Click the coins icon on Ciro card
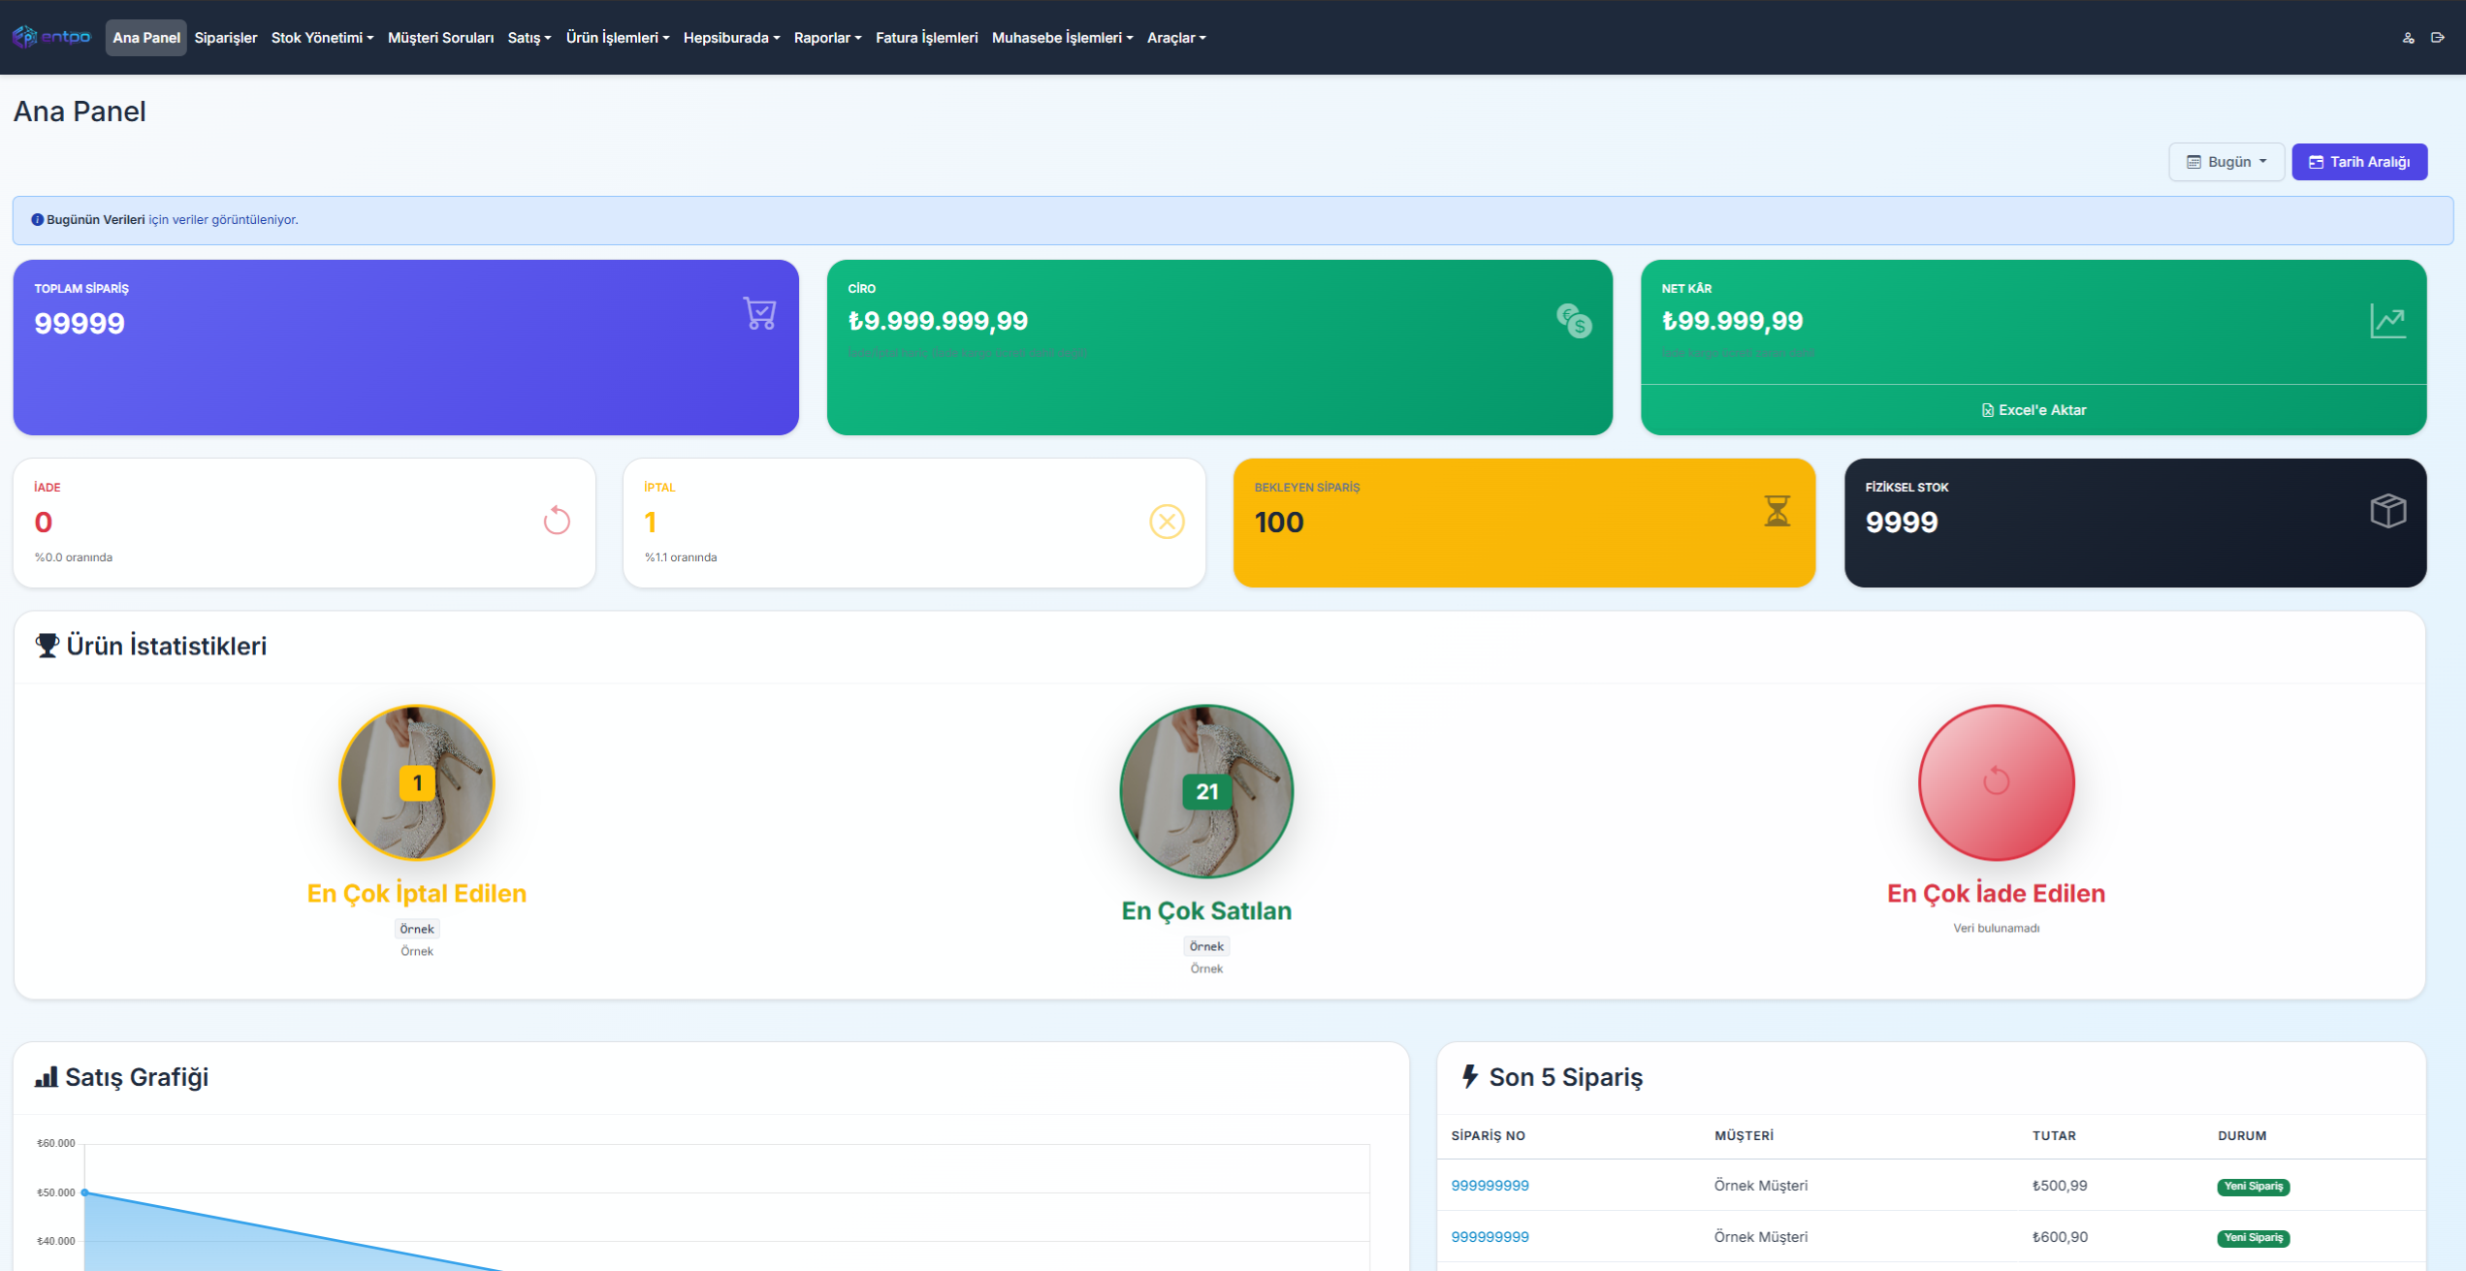Image resolution: width=2466 pixels, height=1271 pixels. coord(1574,320)
